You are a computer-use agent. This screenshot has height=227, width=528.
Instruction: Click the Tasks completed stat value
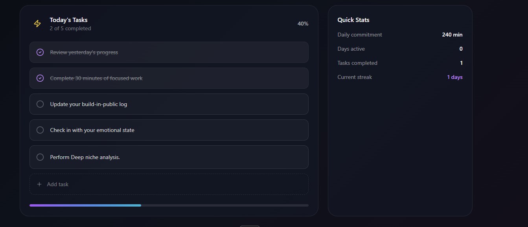461,63
